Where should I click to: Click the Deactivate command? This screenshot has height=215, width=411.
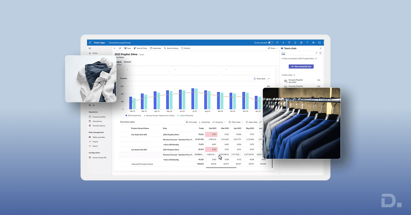tap(155, 48)
